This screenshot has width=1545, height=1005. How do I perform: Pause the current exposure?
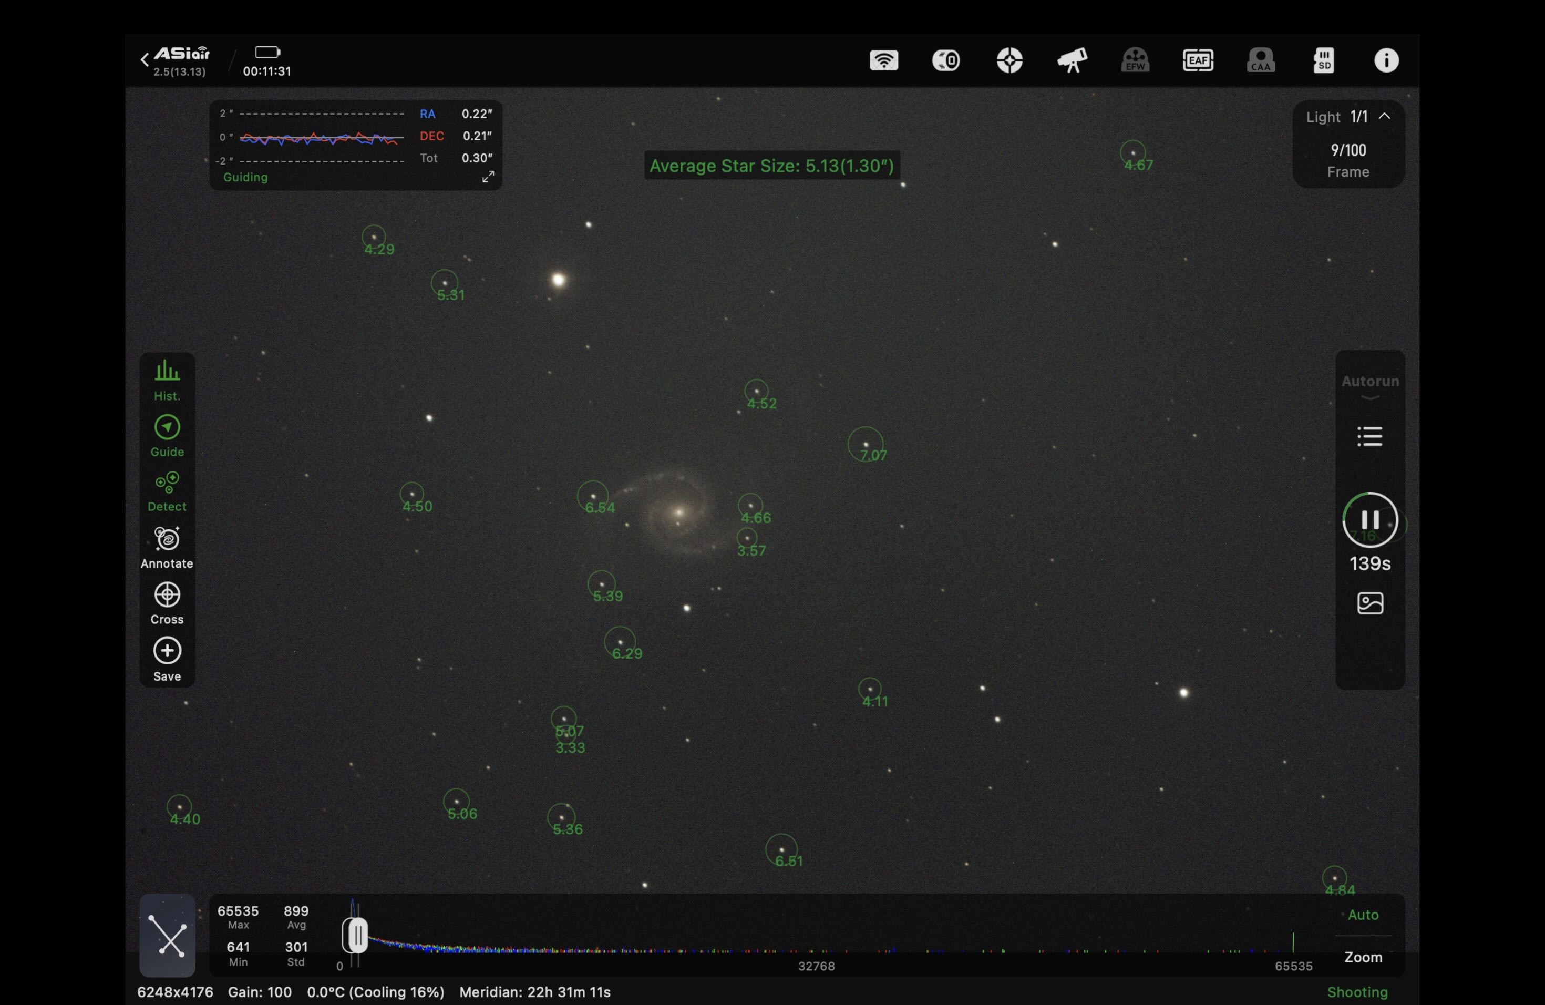point(1369,520)
